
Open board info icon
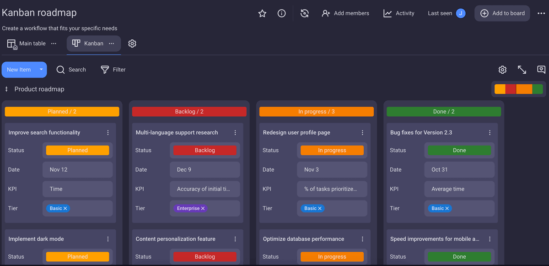coord(282,13)
